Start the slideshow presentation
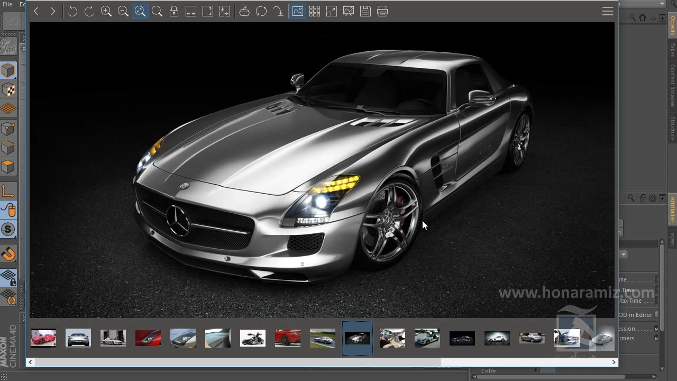Image resolution: width=677 pixels, height=381 pixels. click(x=349, y=11)
